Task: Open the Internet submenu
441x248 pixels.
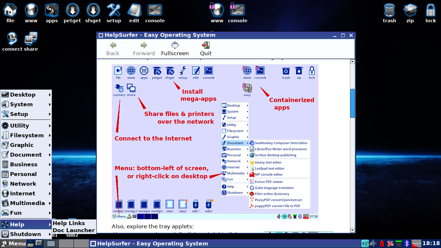Action: [26, 193]
